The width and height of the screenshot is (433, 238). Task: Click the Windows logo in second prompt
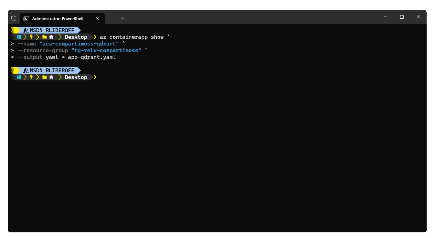19,77
